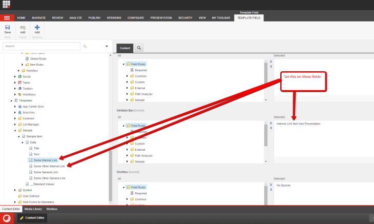This screenshot has width=374, height=224.
Task: Select Some Other Internal Link tree item
Action: tap(49, 166)
